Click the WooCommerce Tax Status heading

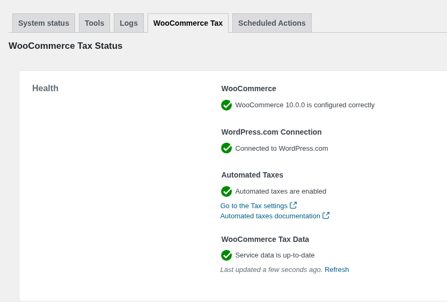[x=65, y=46]
